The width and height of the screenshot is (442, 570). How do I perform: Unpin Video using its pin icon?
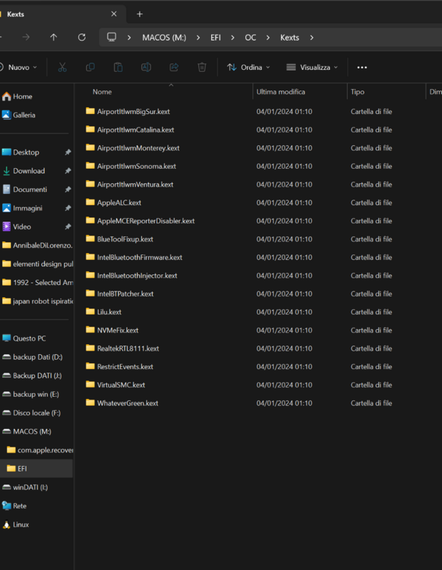coord(68,227)
